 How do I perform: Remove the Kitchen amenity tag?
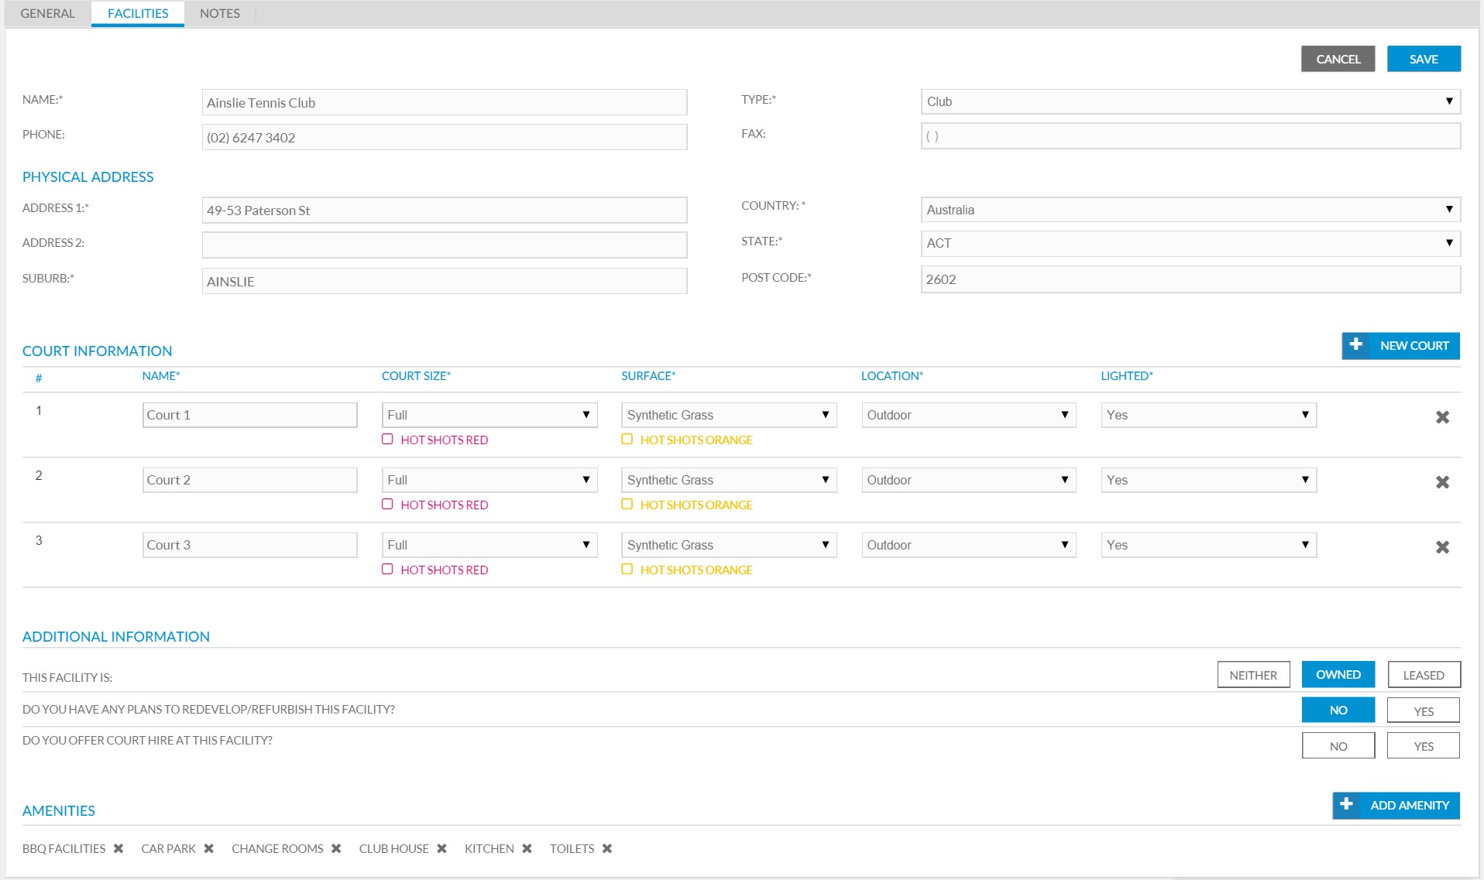(527, 848)
